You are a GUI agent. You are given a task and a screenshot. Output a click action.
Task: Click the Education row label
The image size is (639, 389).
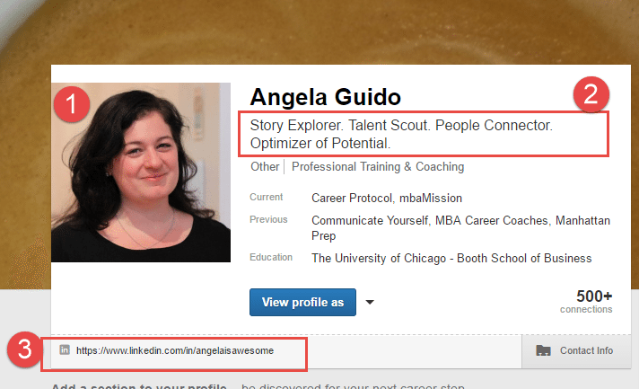[271, 257]
